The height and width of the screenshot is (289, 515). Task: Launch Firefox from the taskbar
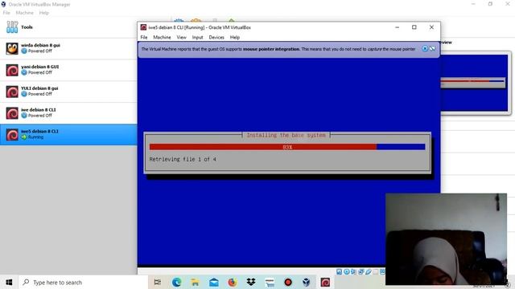click(x=233, y=282)
